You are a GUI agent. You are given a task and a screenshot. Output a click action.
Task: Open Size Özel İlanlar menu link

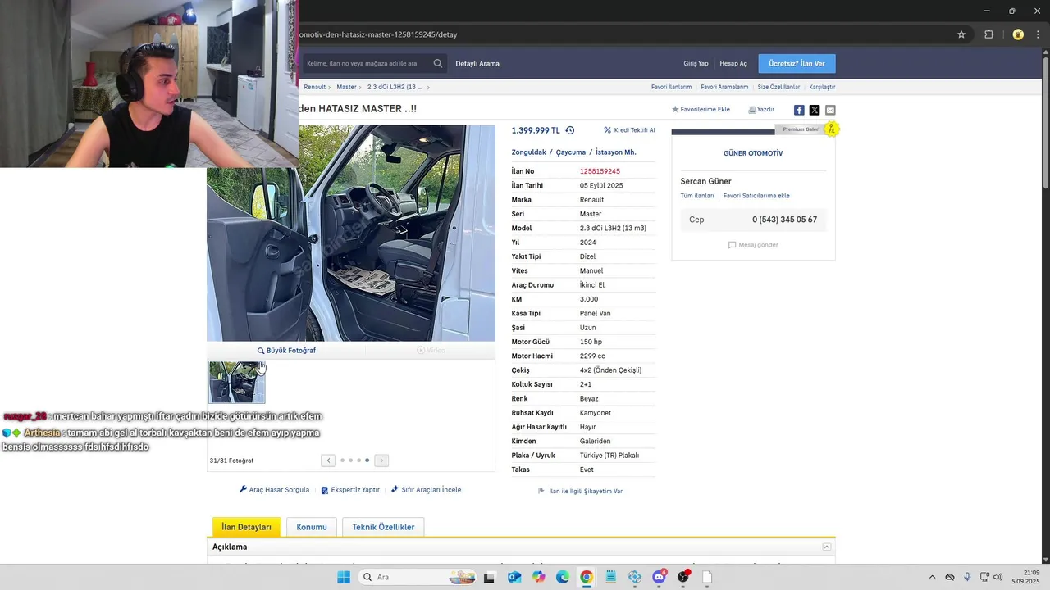tap(778, 87)
